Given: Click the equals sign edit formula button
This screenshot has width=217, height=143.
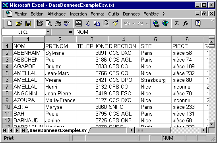Looking at the screenshot, I should click(70, 32).
